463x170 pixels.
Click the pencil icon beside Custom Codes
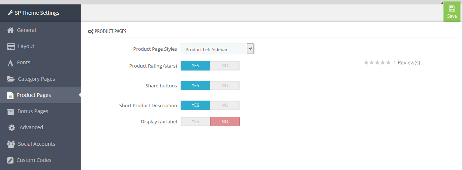[x=11, y=160]
